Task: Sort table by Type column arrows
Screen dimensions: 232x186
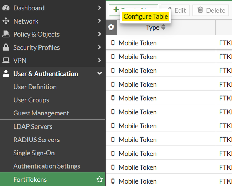Action: (x=163, y=27)
